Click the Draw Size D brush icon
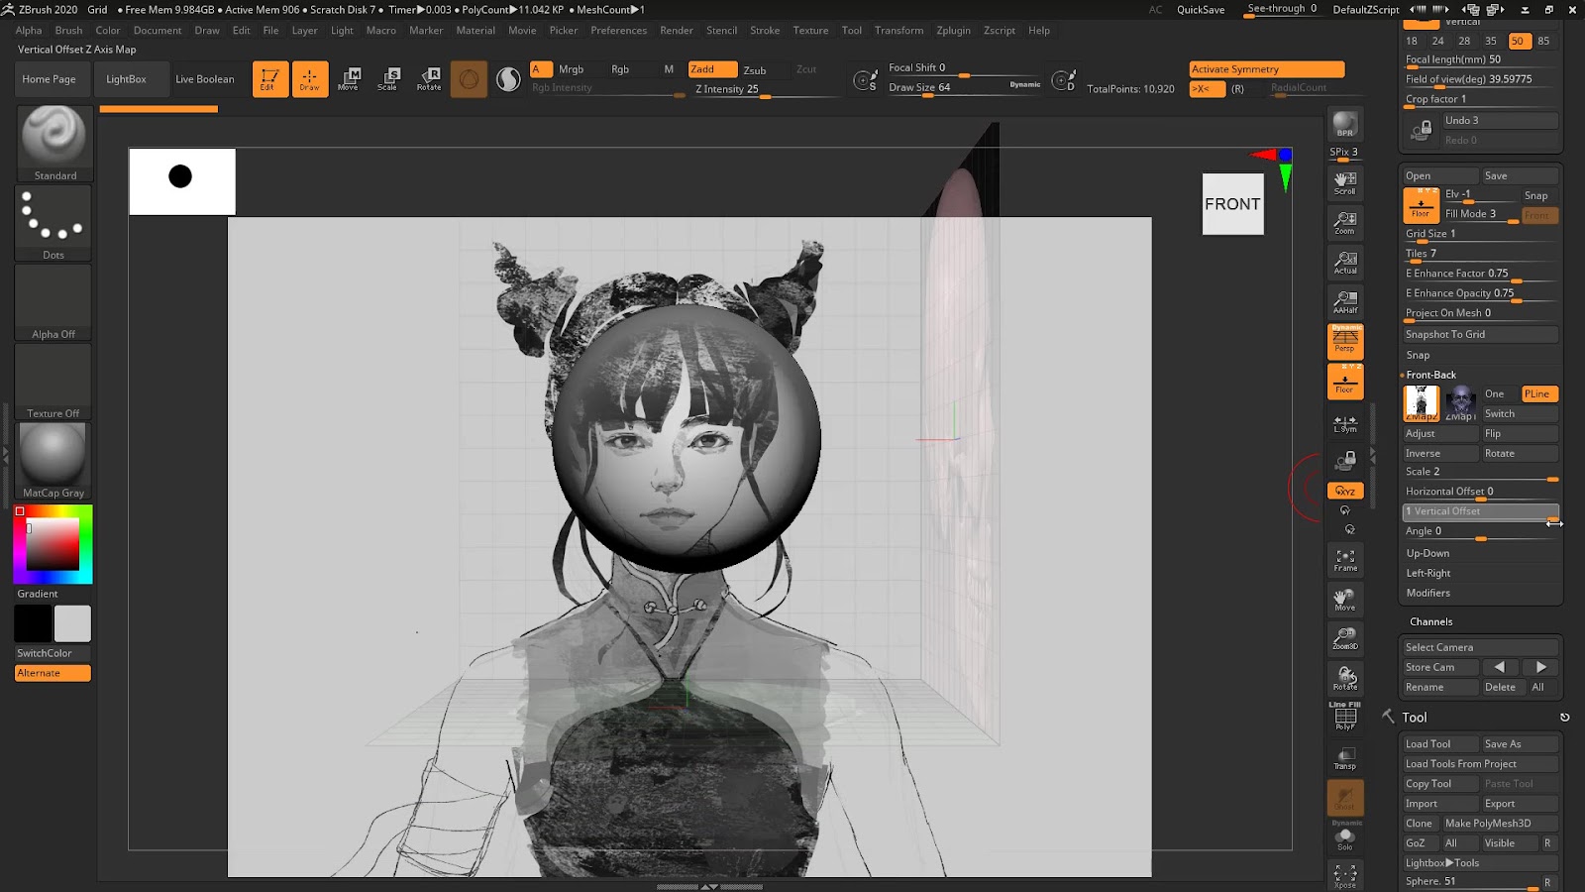 click(x=1063, y=80)
